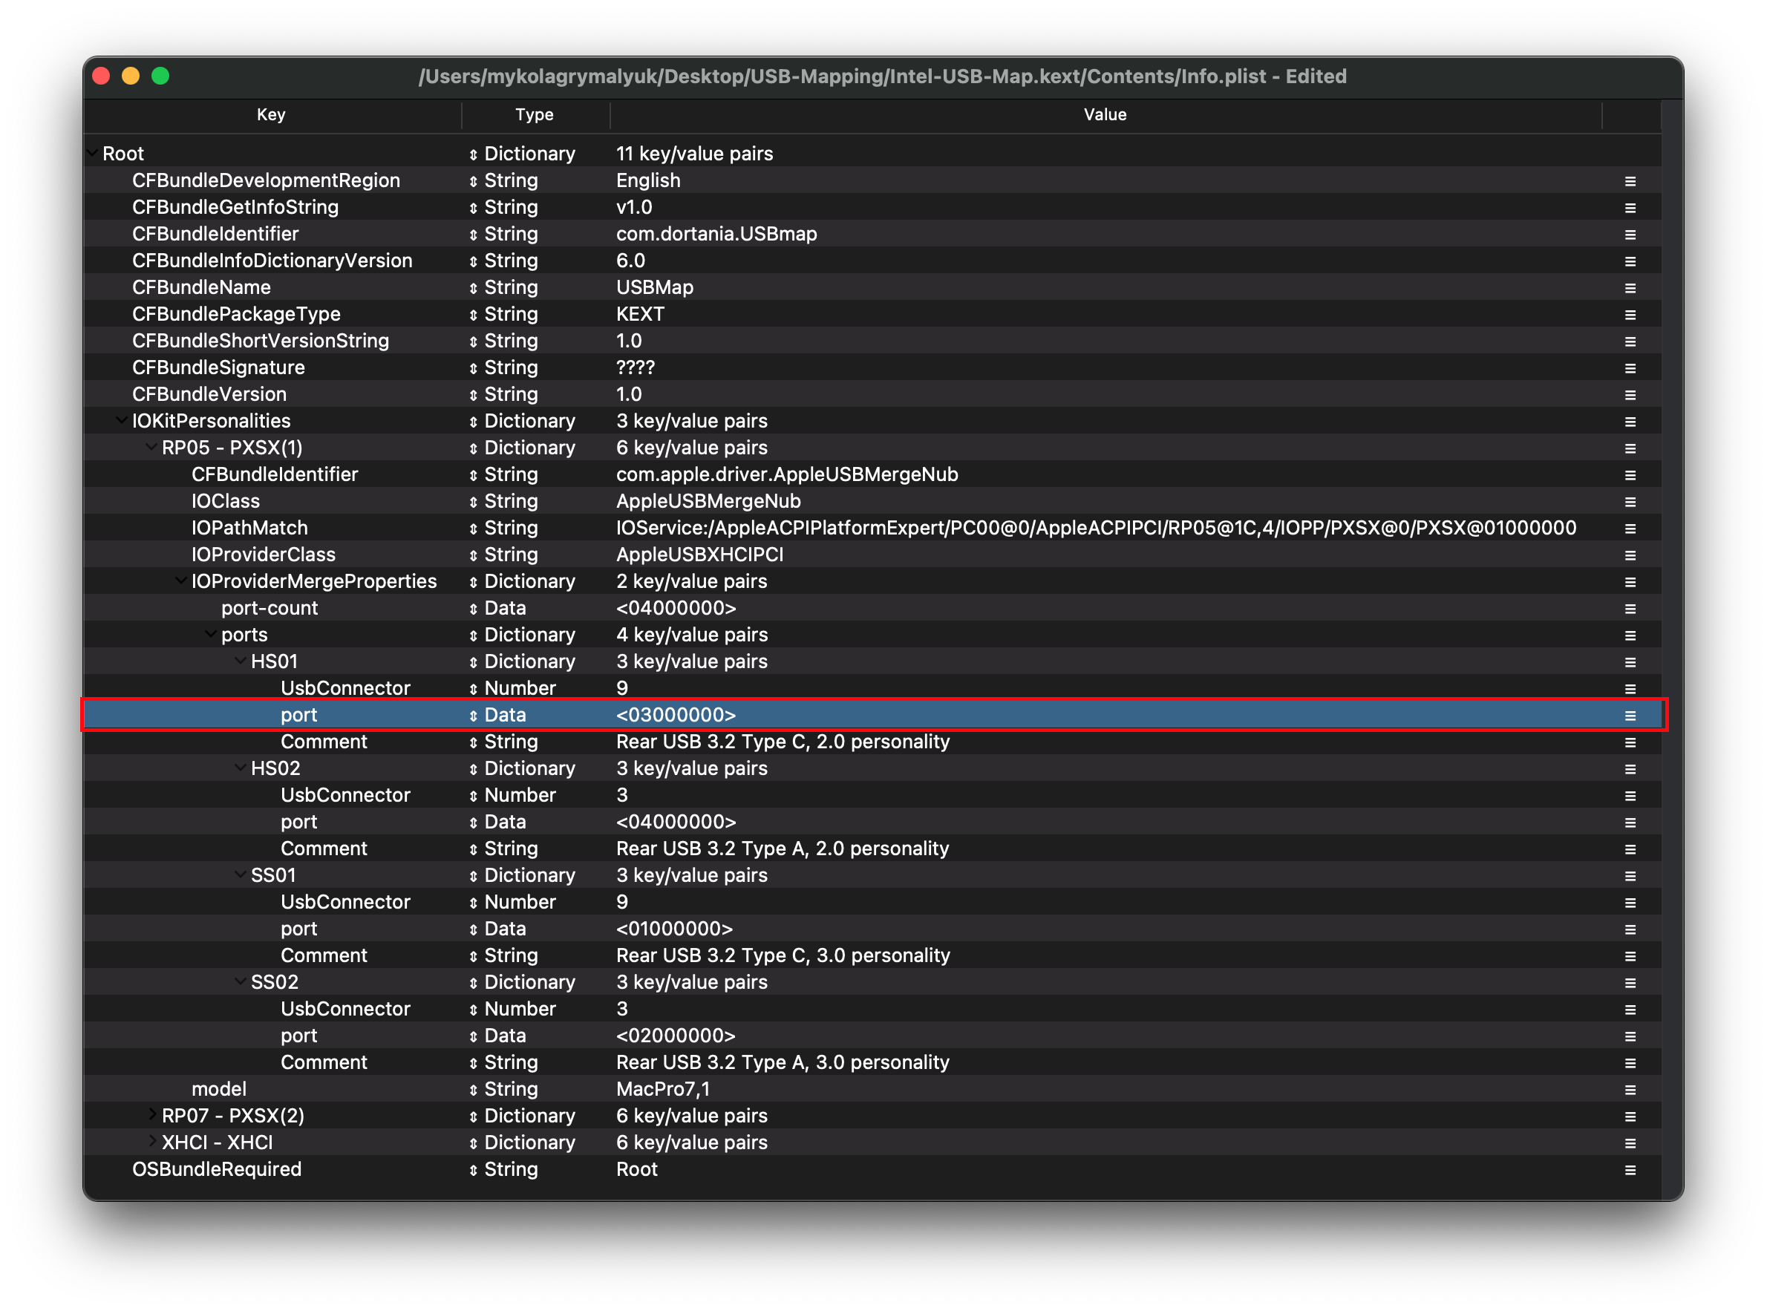Collapse the IOKitPersonalities dictionary
Viewport: 1767px width, 1311px height.
[122, 420]
